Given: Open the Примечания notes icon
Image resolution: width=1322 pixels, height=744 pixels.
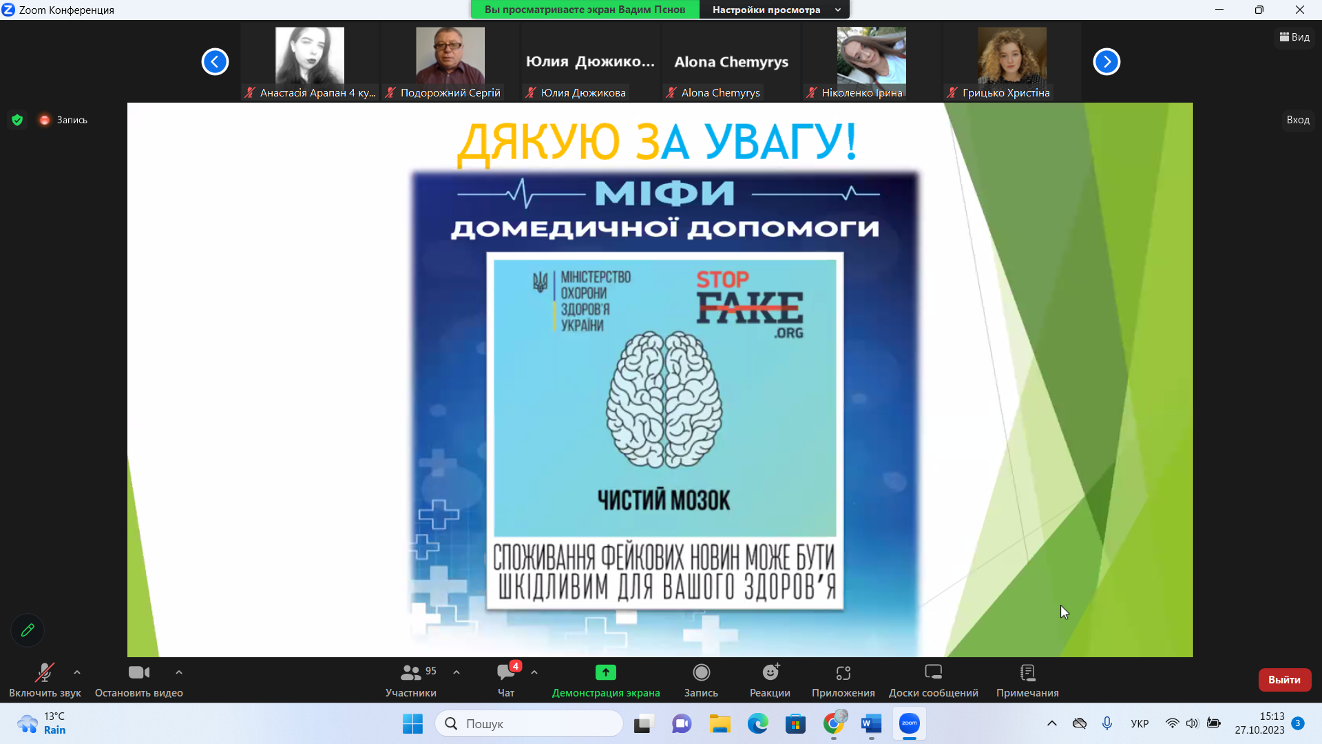Looking at the screenshot, I should click(1027, 672).
